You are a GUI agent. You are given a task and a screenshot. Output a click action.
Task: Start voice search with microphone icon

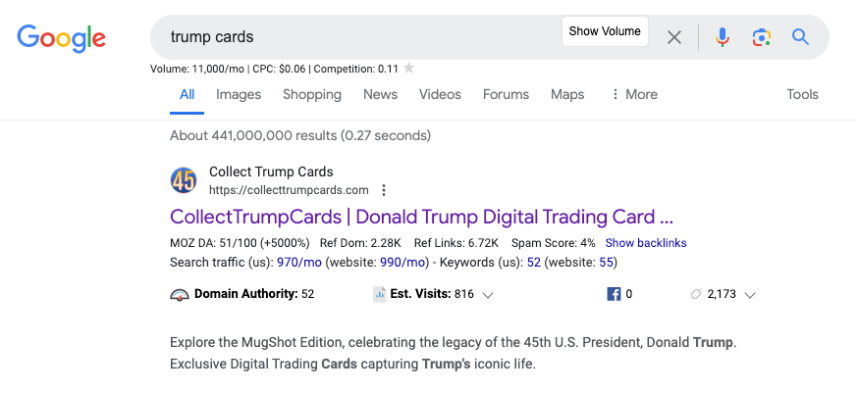click(722, 37)
